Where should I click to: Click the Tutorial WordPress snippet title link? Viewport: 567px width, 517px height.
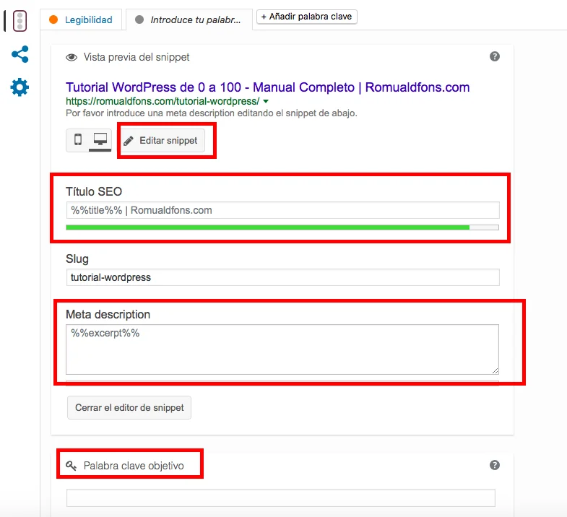267,87
